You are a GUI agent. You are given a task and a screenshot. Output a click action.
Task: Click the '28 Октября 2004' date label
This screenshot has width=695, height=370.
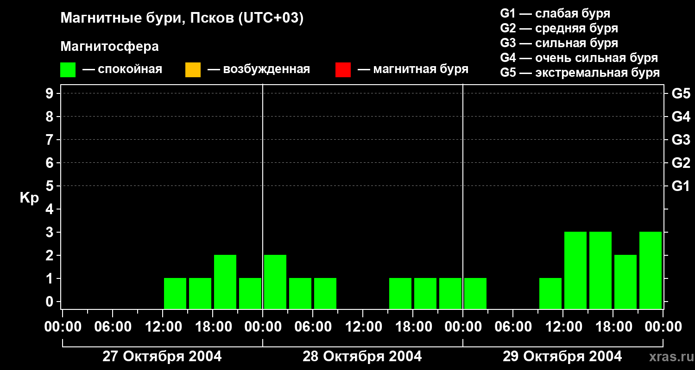point(362,357)
